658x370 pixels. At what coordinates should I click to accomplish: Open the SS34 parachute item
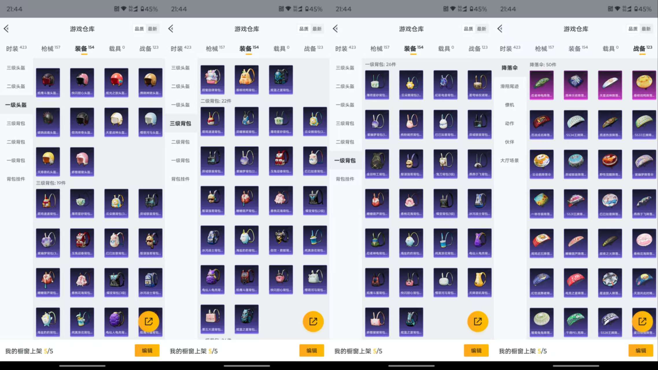point(576,124)
